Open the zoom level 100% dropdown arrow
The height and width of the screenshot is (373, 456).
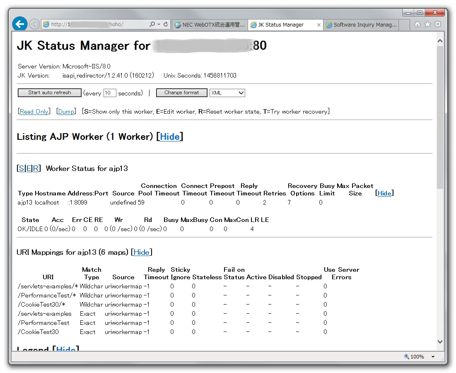[x=433, y=357]
